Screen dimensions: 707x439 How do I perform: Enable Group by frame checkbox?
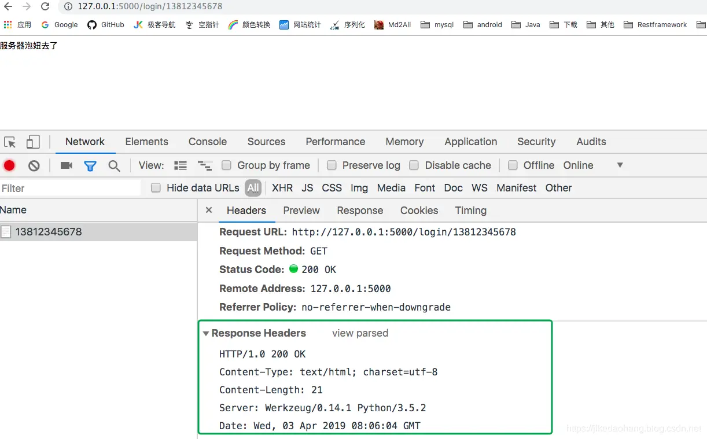(x=227, y=165)
